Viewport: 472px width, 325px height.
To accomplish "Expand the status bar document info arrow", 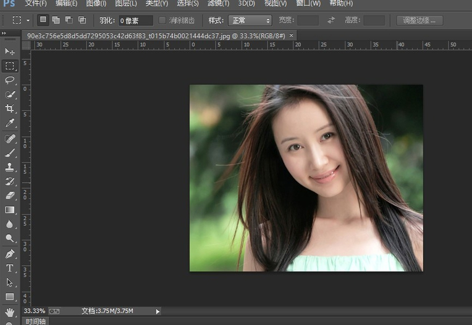I will pos(158,311).
